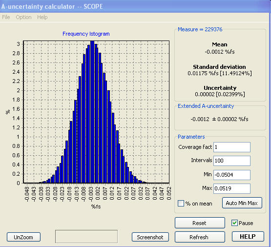Open the Option menu
This screenshot has height=247, width=271.
[23, 17]
